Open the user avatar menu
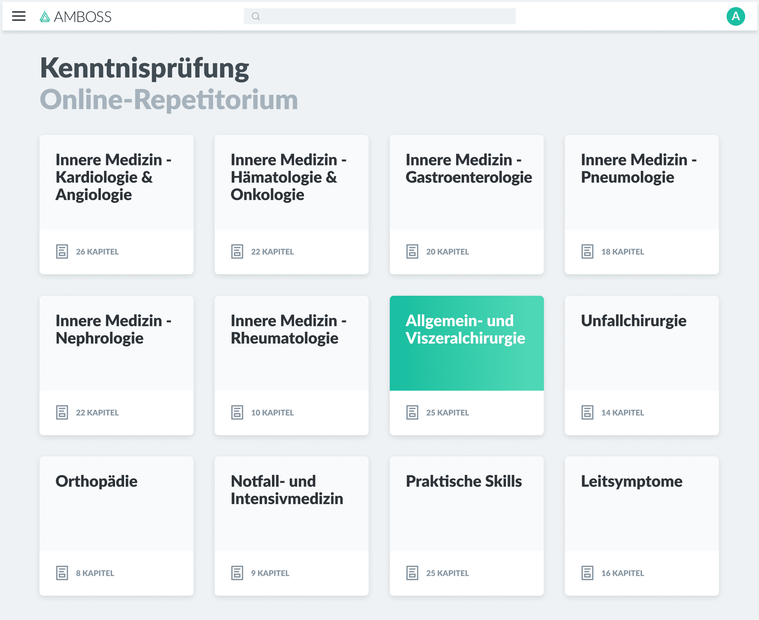759x620 pixels. (x=736, y=16)
